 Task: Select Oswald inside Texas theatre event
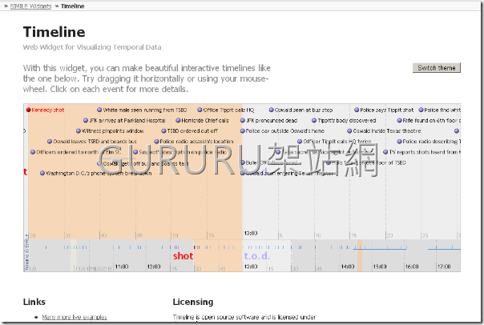tap(384, 131)
